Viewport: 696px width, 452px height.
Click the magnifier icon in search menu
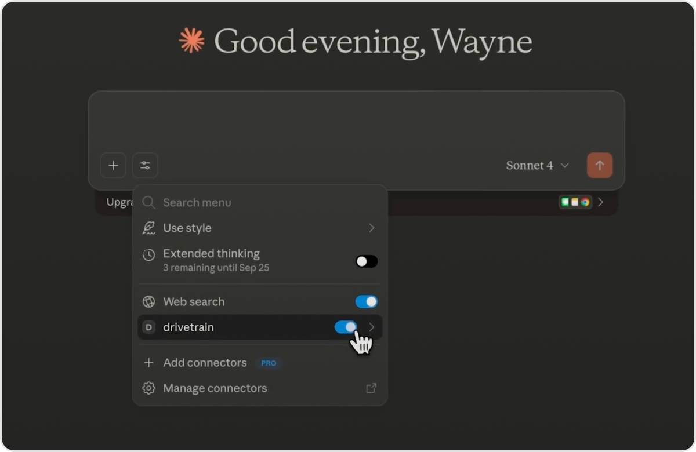tap(149, 202)
